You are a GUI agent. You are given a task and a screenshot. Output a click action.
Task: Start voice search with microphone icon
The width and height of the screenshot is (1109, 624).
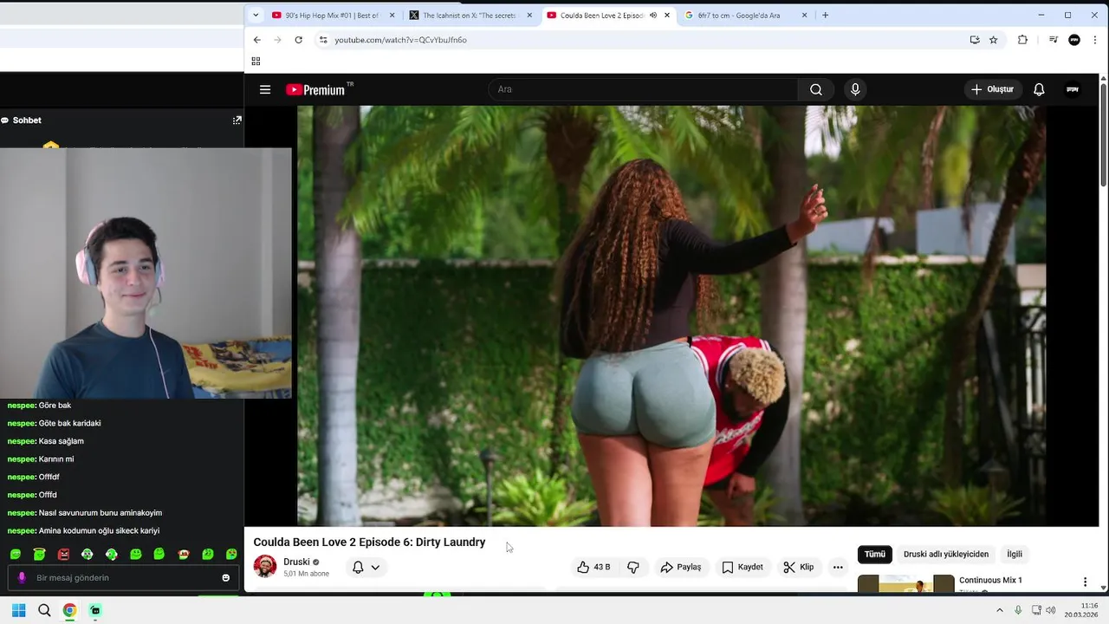[x=855, y=89]
